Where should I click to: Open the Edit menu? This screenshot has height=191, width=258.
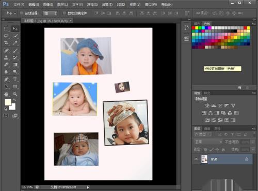pos(34,5)
